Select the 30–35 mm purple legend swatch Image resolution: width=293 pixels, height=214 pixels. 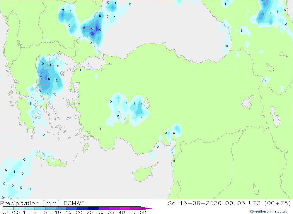point(104,208)
